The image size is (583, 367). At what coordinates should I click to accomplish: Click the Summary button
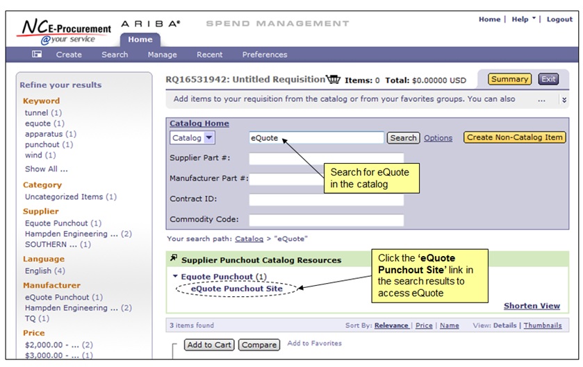509,79
